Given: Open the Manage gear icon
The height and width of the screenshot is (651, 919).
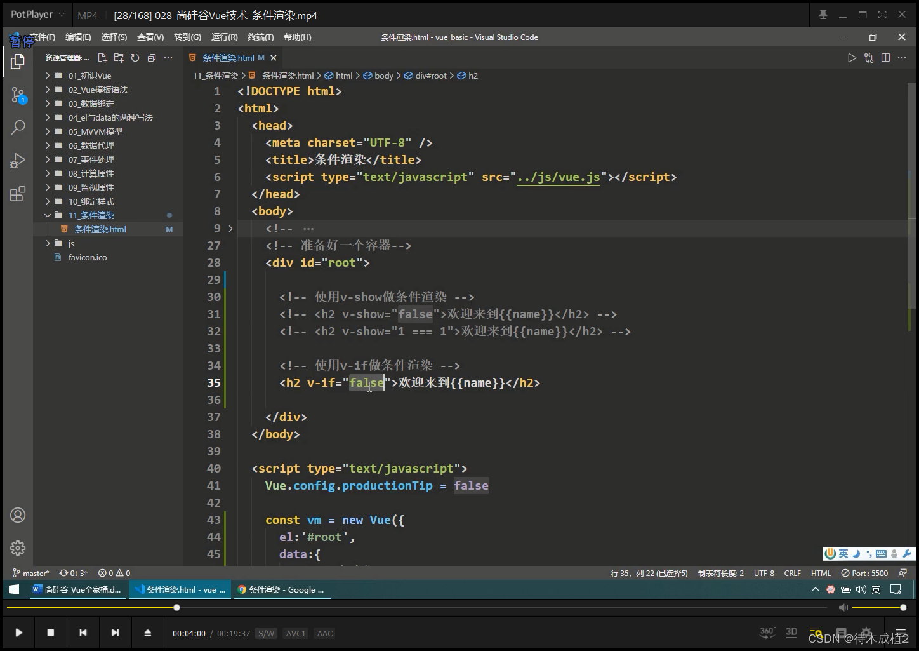Looking at the screenshot, I should pos(18,547).
